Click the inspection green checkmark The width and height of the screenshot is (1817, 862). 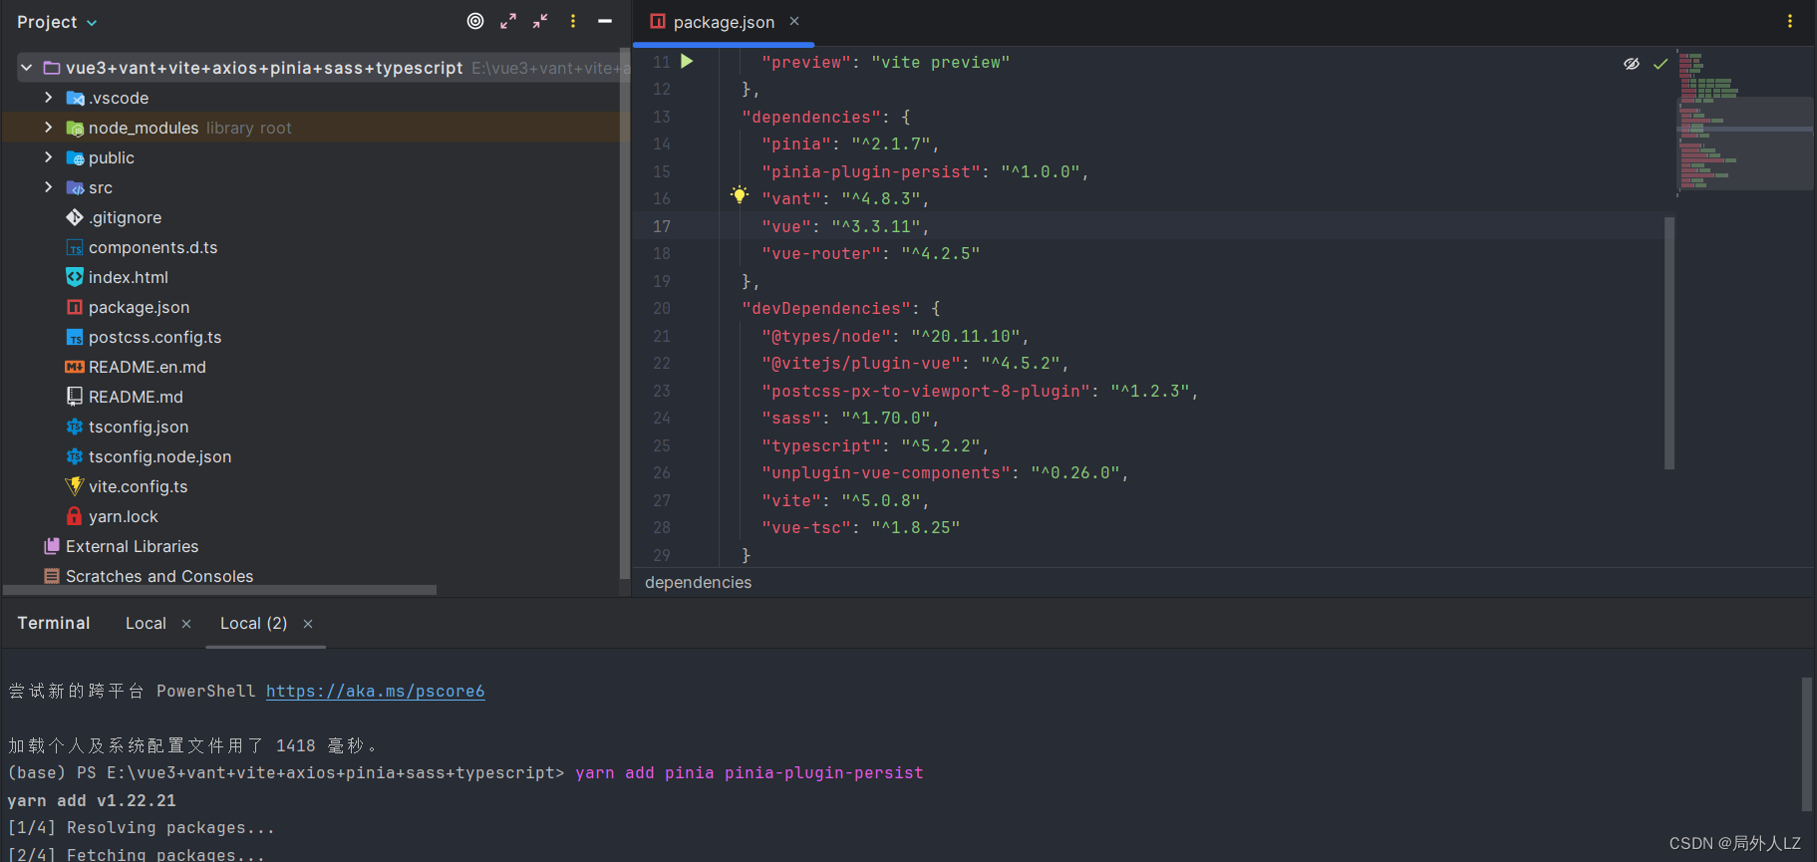point(1661,64)
